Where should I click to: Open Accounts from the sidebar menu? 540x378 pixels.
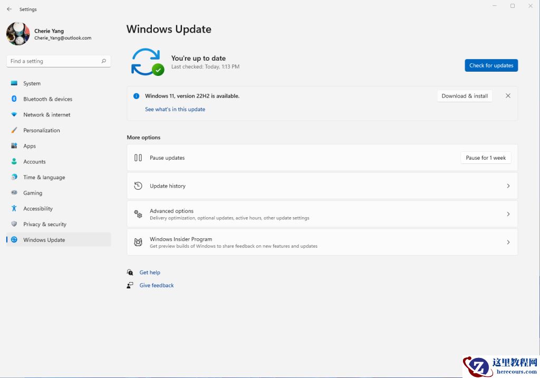[34, 161]
